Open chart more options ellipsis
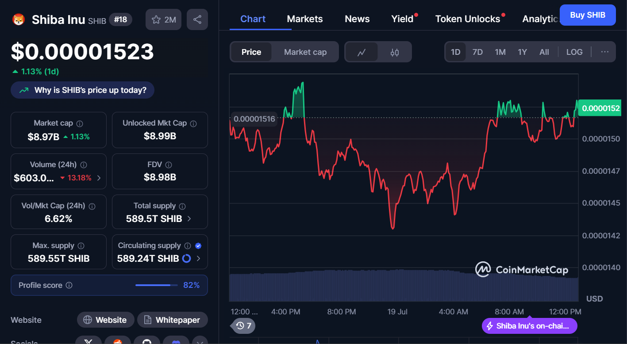The height and width of the screenshot is (344, 627). pyautogui.click(x=605, y=52)
